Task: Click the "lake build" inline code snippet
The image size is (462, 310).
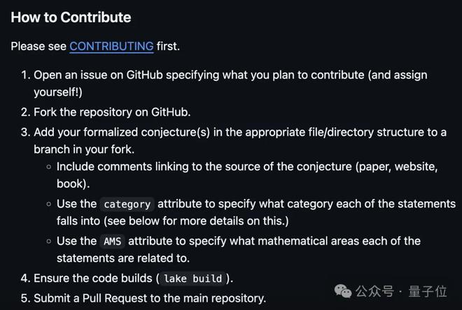Action: (192, 279)
